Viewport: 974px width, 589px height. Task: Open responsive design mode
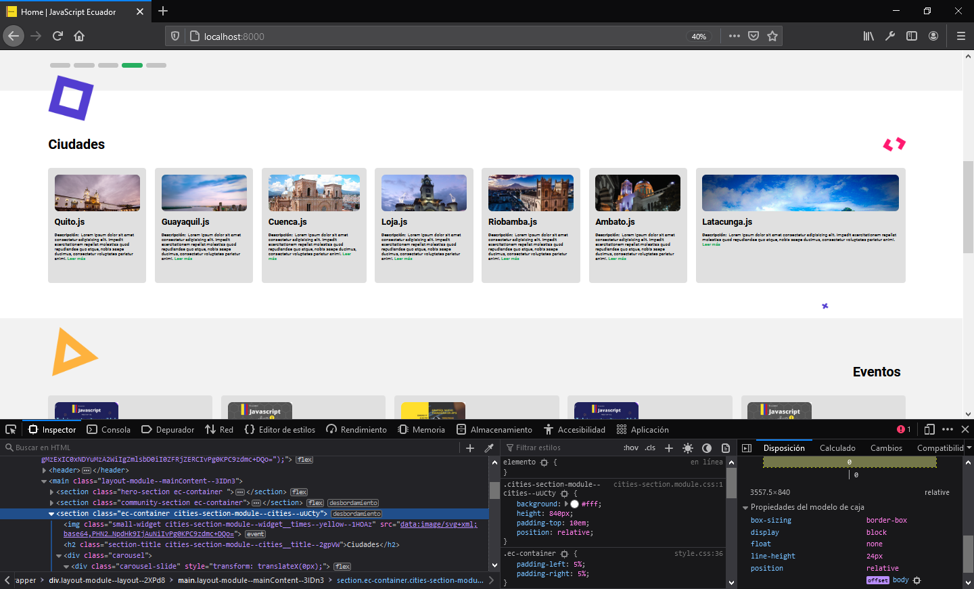pos(929,429)
